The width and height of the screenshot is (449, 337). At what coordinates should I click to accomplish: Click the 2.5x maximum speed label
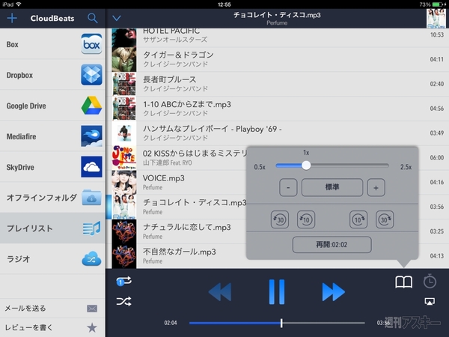tap(406, 167)
